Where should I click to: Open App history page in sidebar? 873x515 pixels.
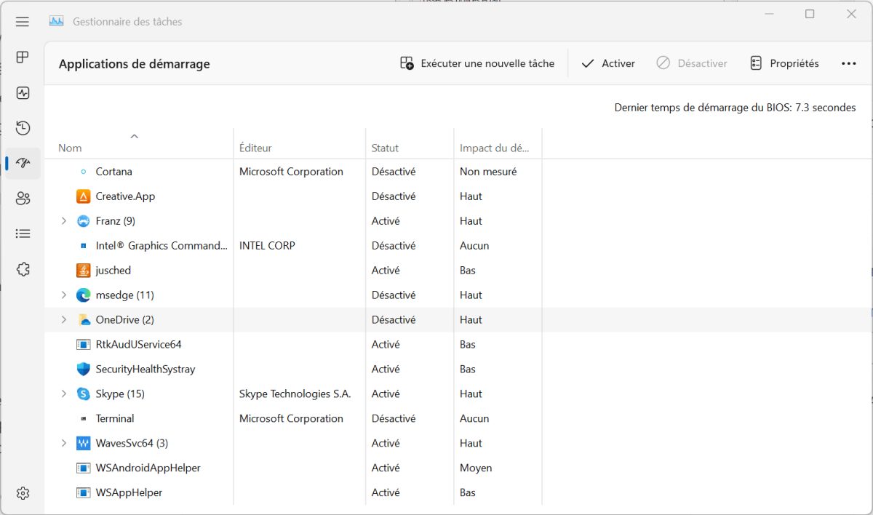click(23, 127)
